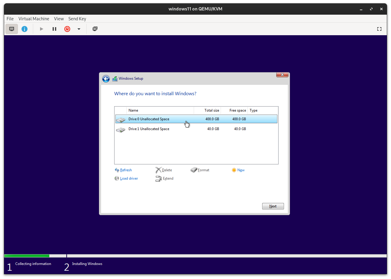The width and height of the screenshot is (391, 279).
Task: Toggle fullscreen view icon in toolbar
Action: tap(379, 29)
